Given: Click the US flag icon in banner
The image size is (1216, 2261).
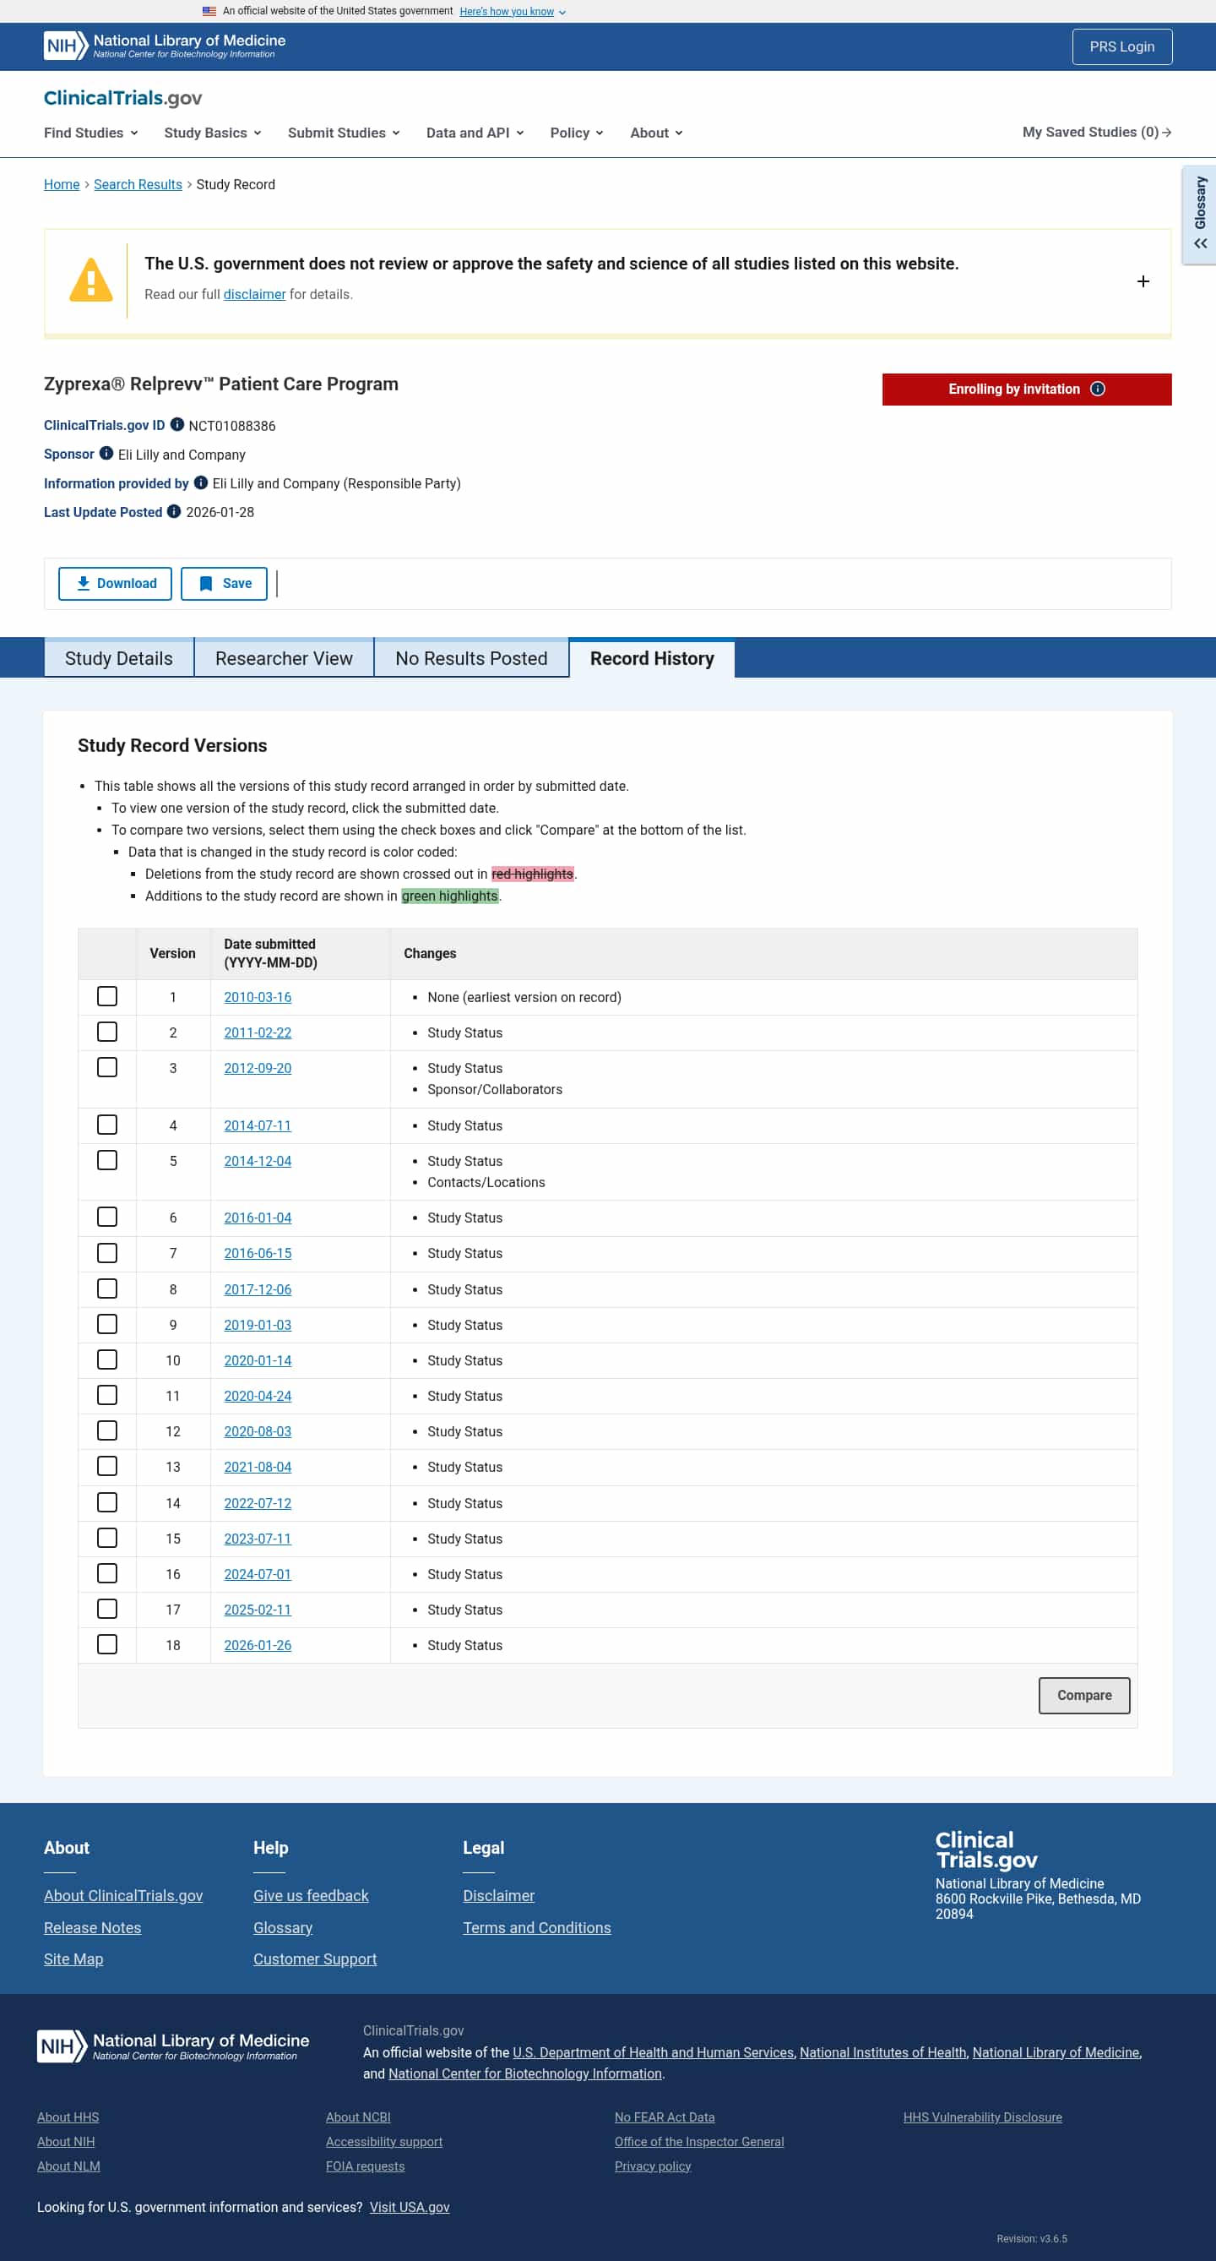Looking at the screenshot, I should 209,12.
